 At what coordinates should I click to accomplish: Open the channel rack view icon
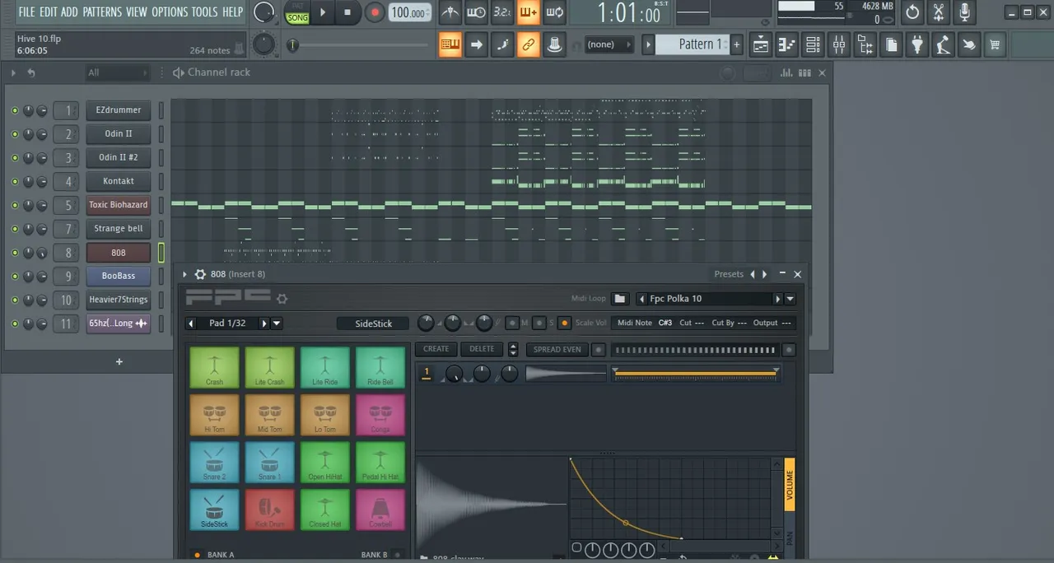813,44
